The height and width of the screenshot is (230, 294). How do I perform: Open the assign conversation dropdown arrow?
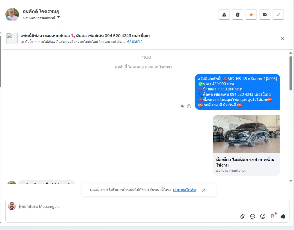(58, 17)
